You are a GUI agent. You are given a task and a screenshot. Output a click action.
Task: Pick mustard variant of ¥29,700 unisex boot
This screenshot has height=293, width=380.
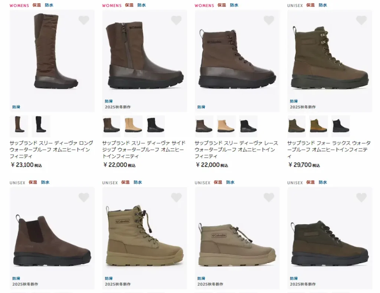318,125
